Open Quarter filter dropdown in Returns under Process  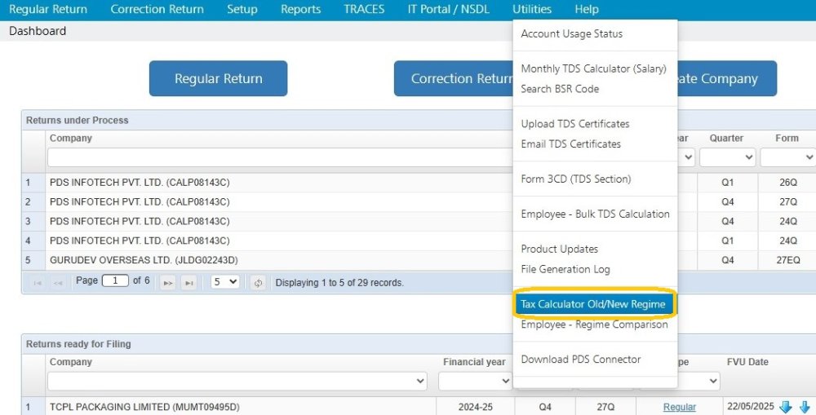coord(727,157)
